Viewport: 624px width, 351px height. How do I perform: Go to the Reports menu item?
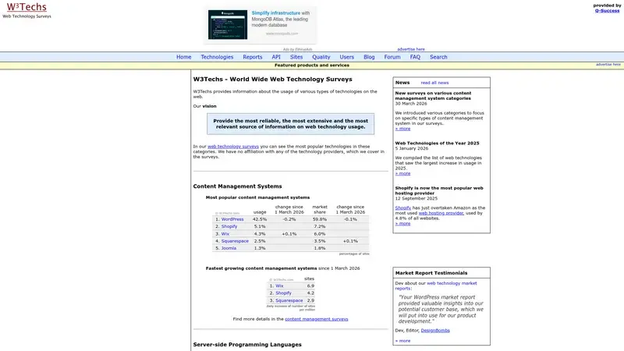tap(252, 57)
